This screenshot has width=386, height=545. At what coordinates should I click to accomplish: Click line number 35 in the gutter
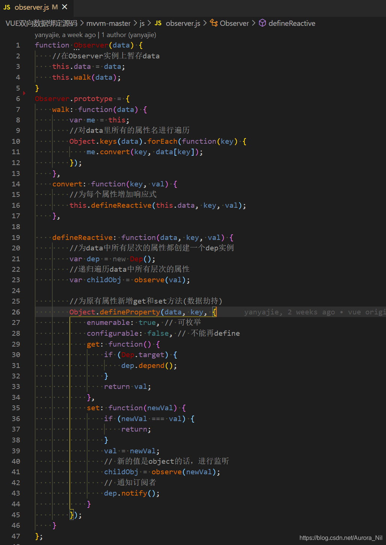16,408
